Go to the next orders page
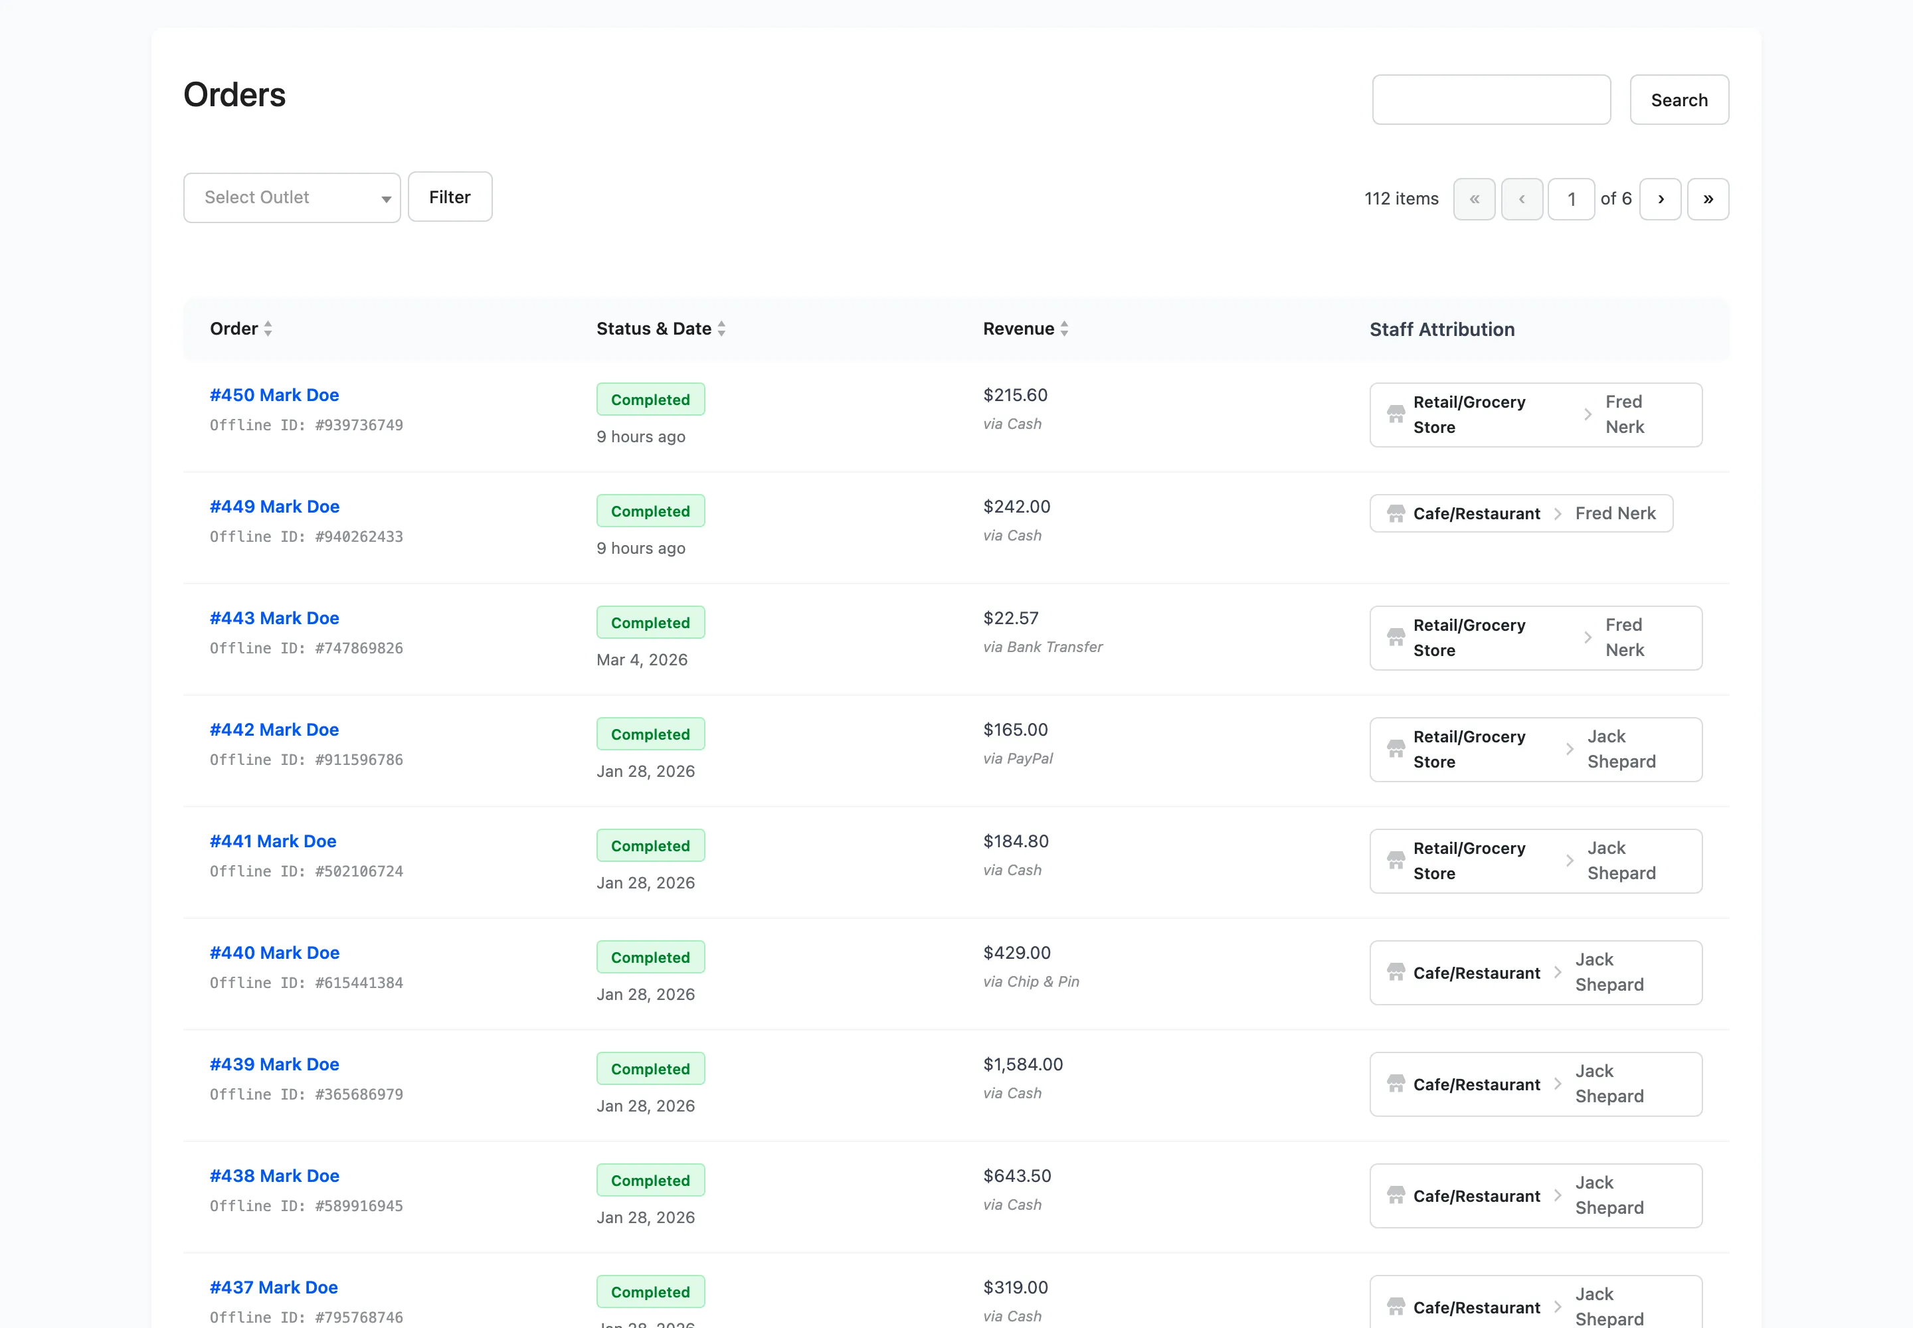Screen dimensions: 1913x1328 [1661, 199]
